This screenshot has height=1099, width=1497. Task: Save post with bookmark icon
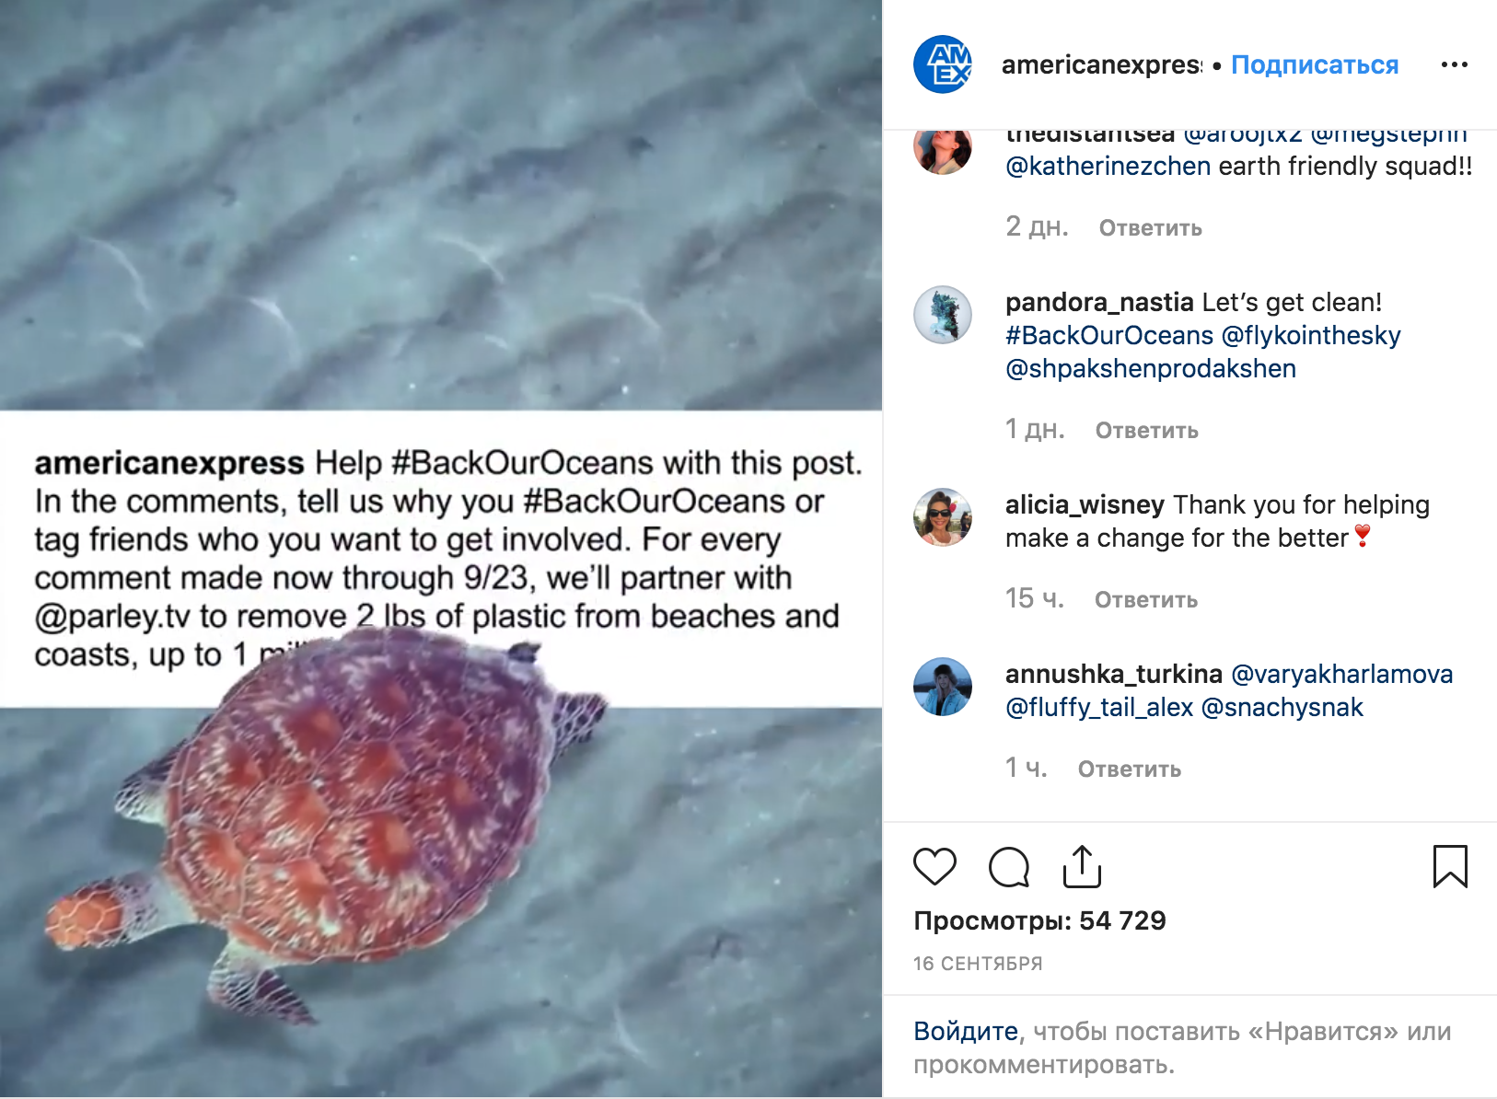click(1449, 866)
